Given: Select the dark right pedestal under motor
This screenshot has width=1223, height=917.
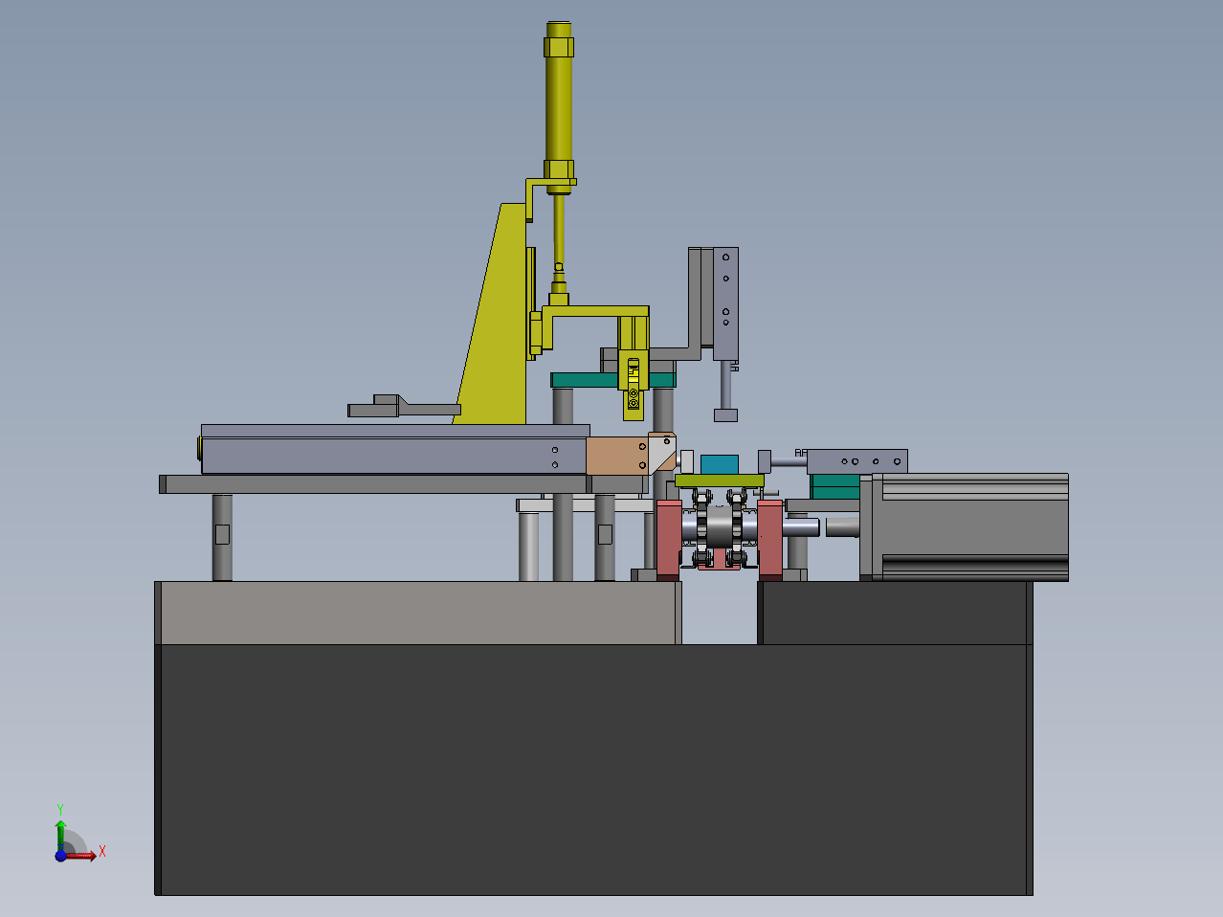Looking at the screenshot, I should [895, 613].
